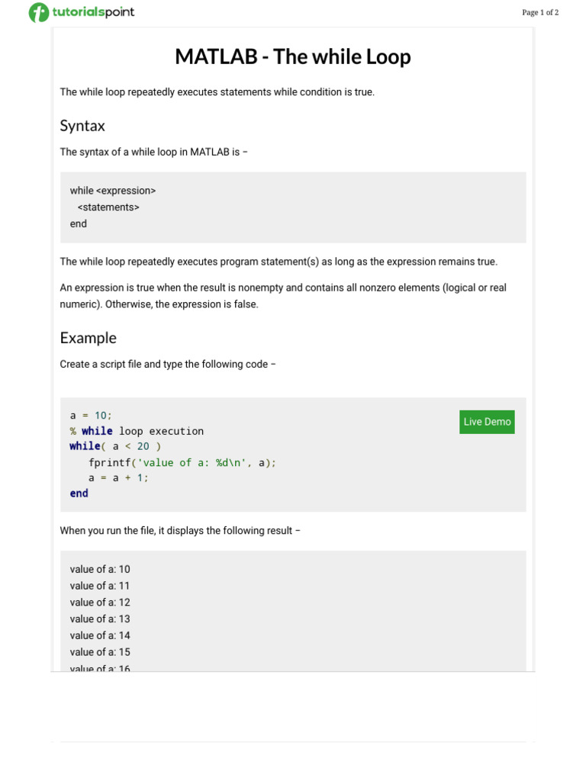Click the 'while <expression>' syntax line

click(x=113, y=191)
